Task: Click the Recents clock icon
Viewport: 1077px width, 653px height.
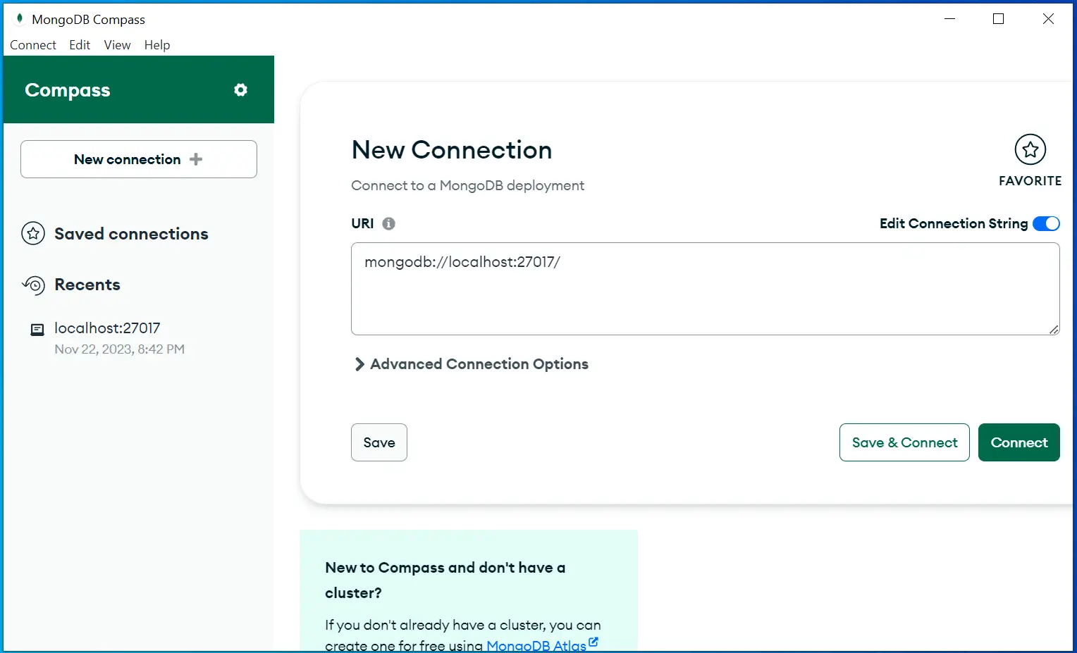Action: pyautogui.click(x=33, y=285)
